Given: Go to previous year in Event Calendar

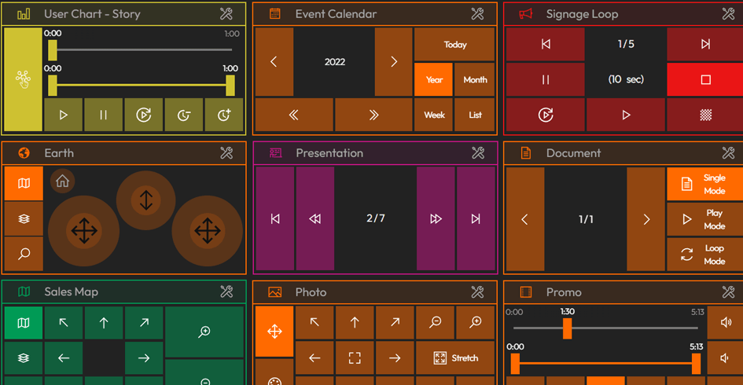Looking at the screenshot, I should point(274,61).
